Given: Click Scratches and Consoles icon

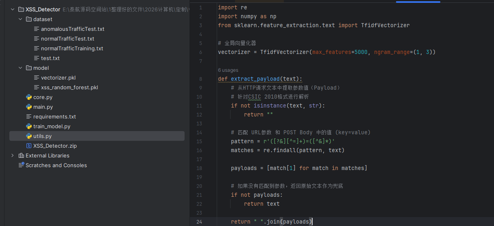Looking at the screenshot, I should 21,165.
